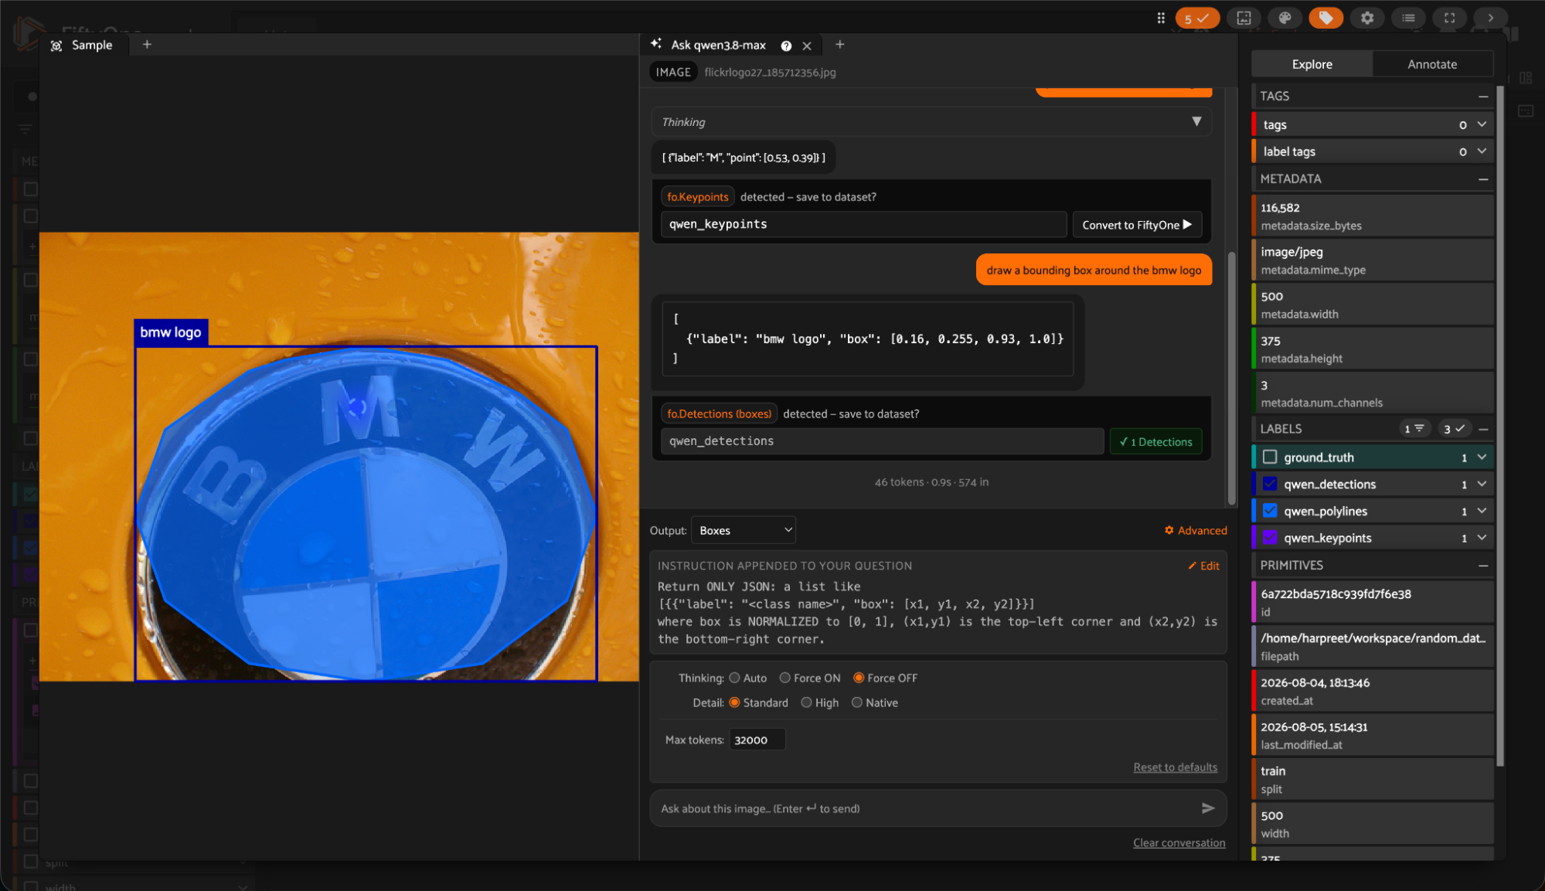This screenshot has width=1545, height=891.
Task: Click the bmw logo bounding box label
Action: [x=171, y=332]
